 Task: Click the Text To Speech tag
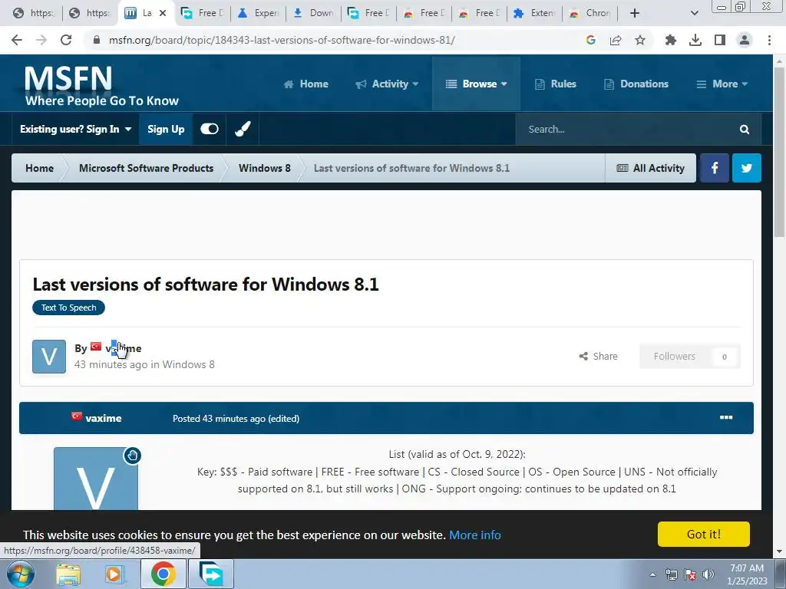coord(68,308)
